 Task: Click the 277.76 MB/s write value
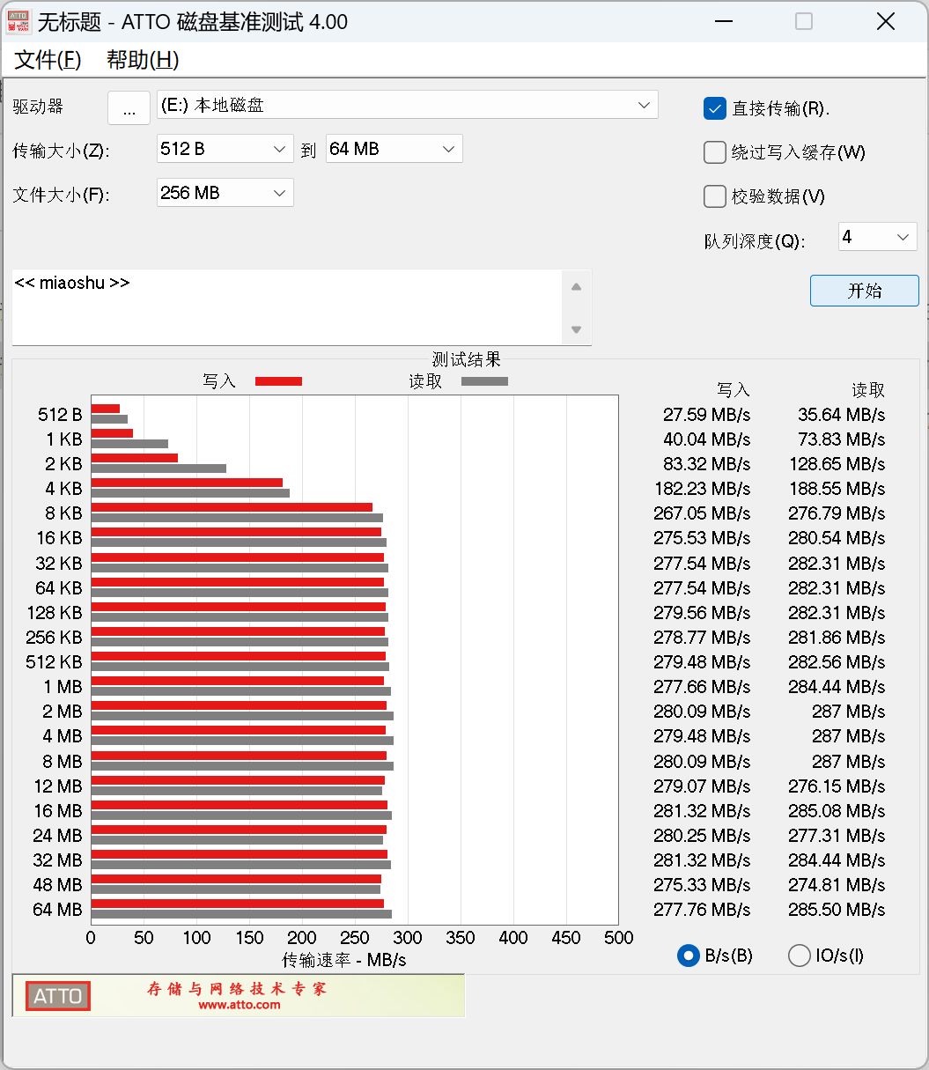702,909
